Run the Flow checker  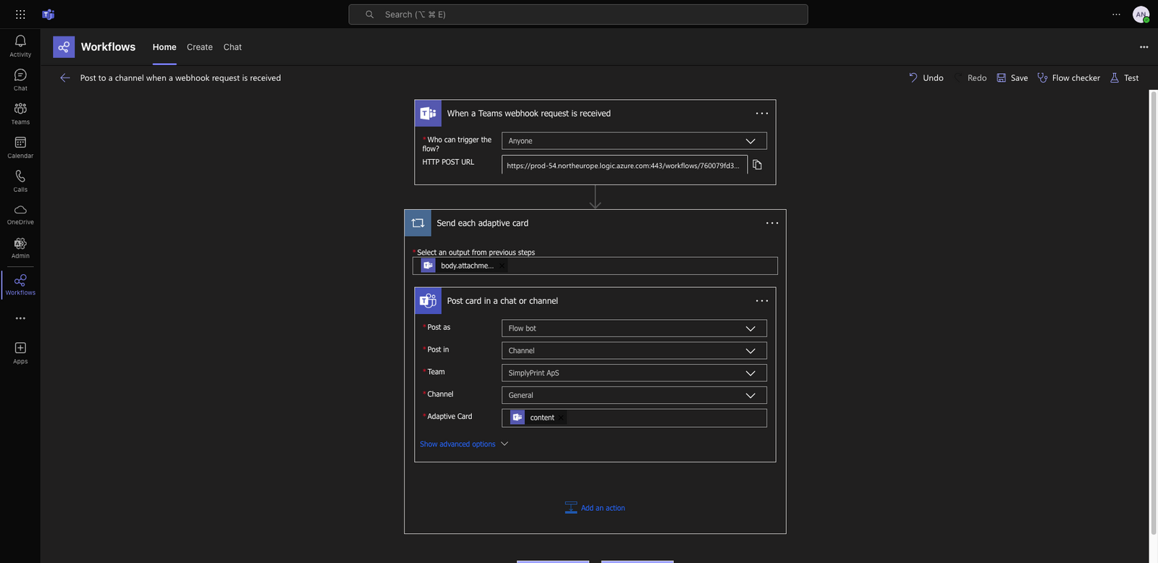click(1068, 78)
